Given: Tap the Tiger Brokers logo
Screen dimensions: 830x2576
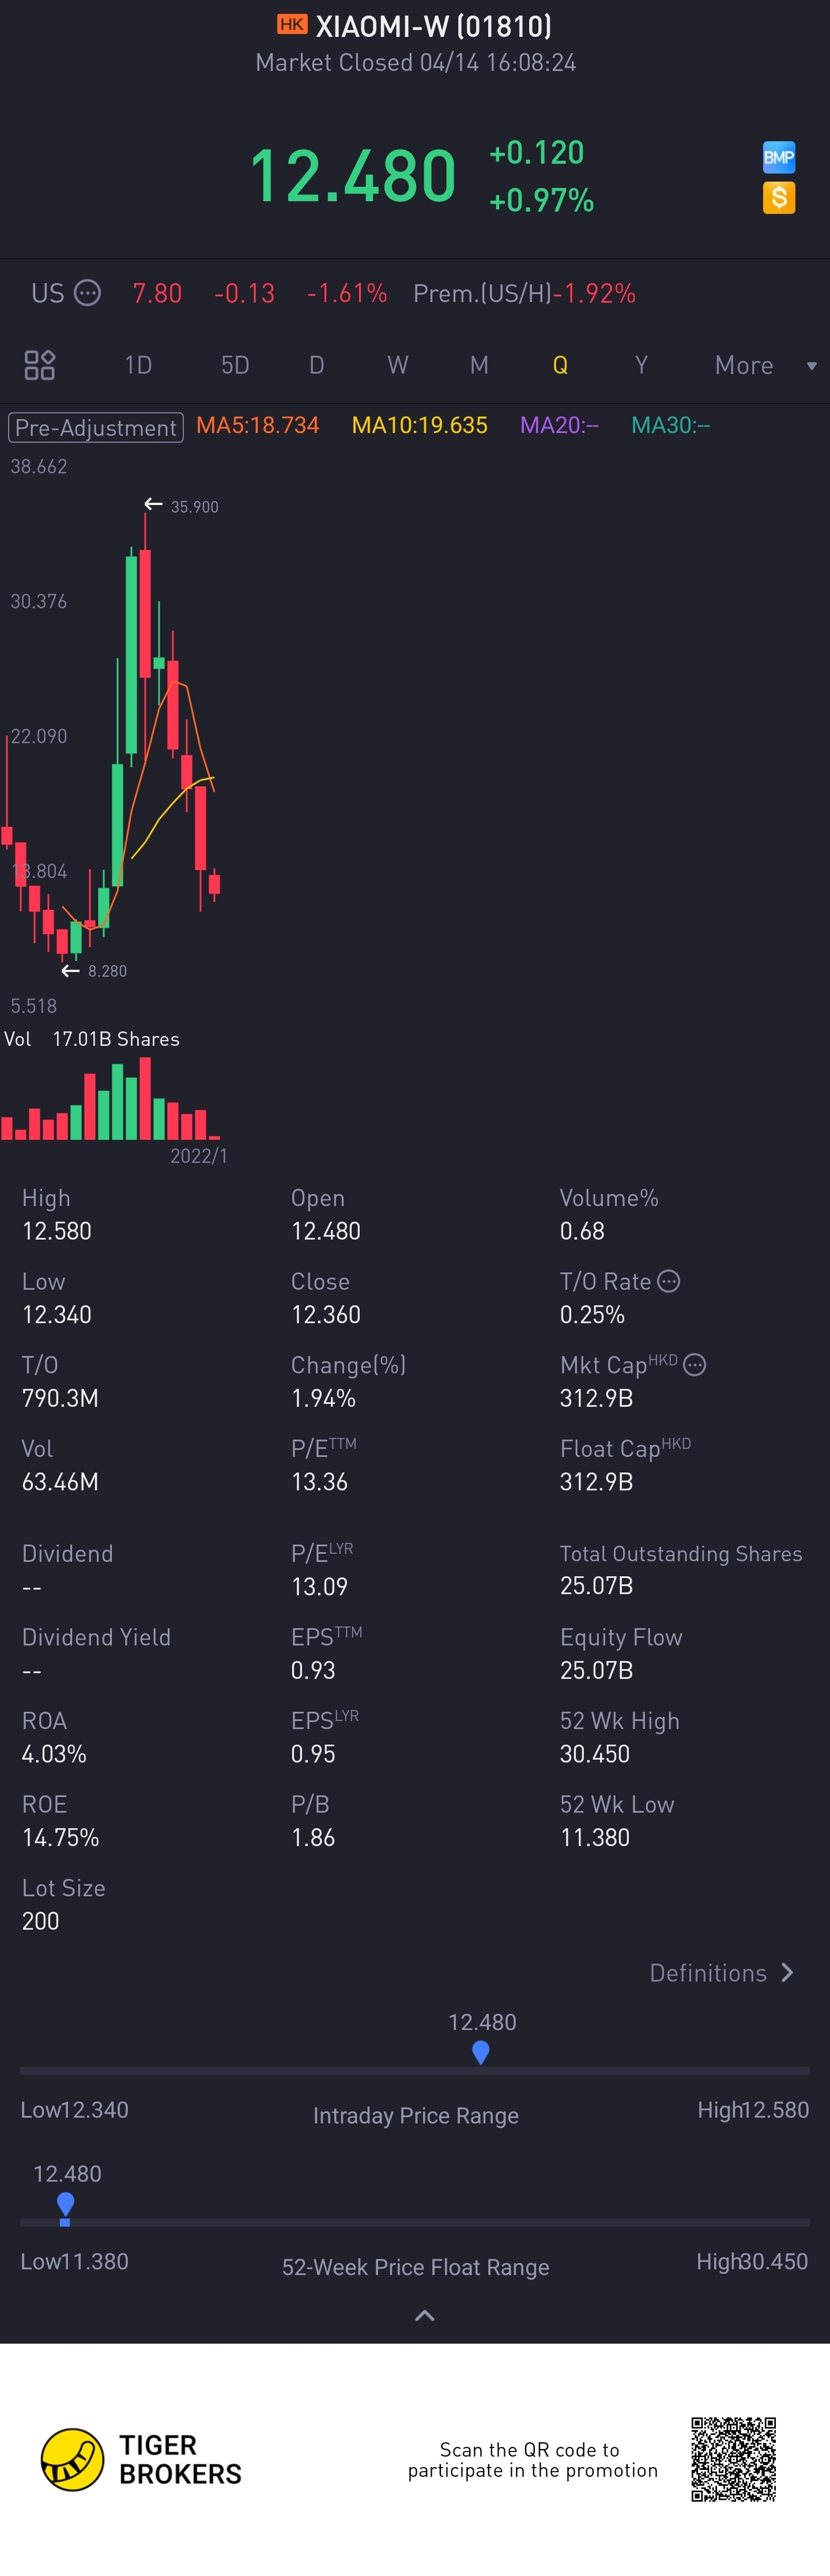Looking at the screenshot, I should click(x=72, y=2459).
